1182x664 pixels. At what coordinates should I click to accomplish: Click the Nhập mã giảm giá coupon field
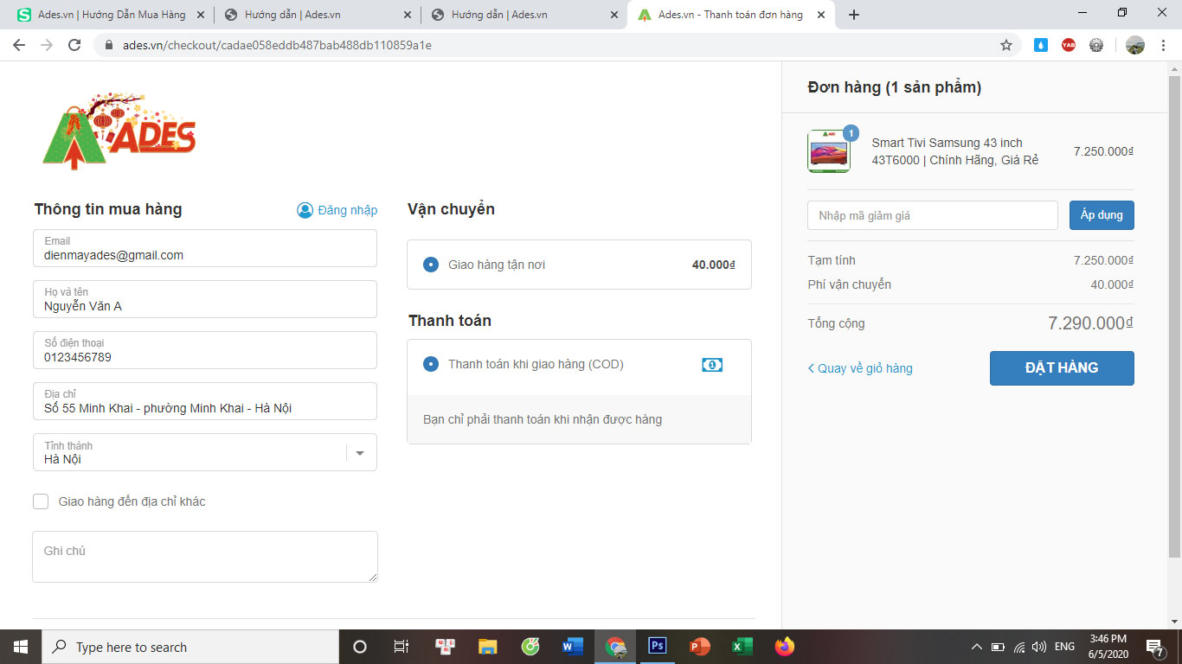click(x=933, y=215)
